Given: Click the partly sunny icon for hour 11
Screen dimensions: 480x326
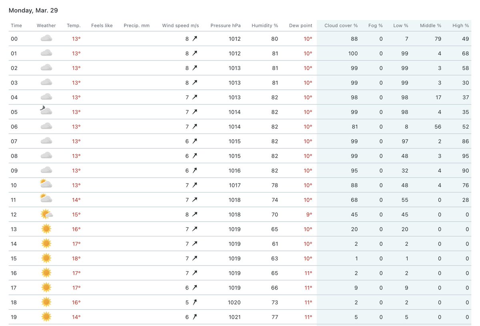Looking at the screenshot, I should [x=46, y=199].
